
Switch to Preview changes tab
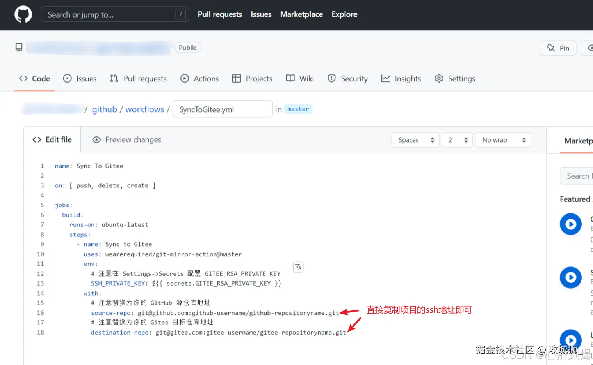(x=126, y=139)
